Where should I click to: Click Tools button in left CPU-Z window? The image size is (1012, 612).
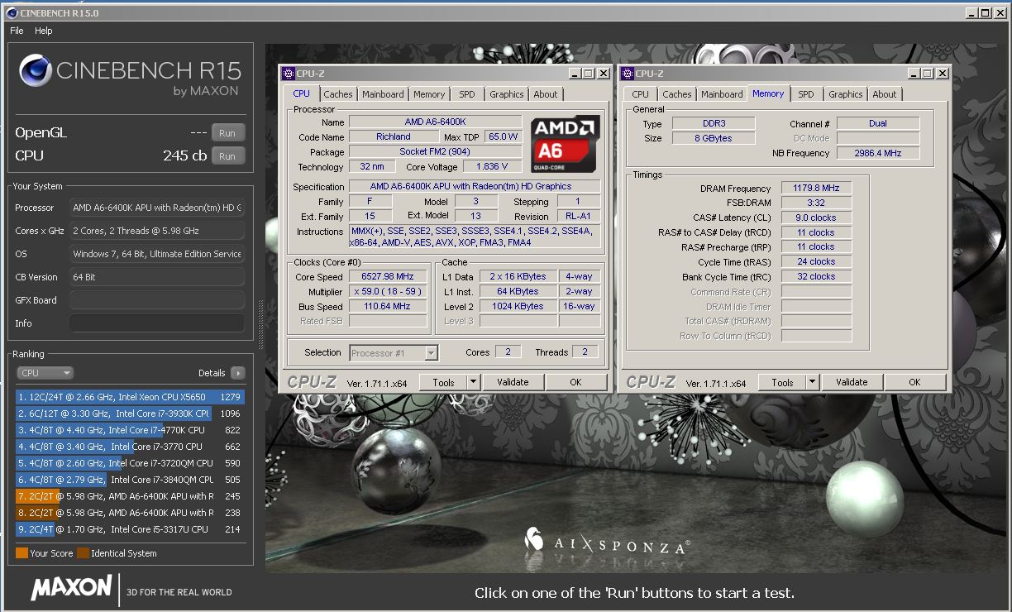443,382
